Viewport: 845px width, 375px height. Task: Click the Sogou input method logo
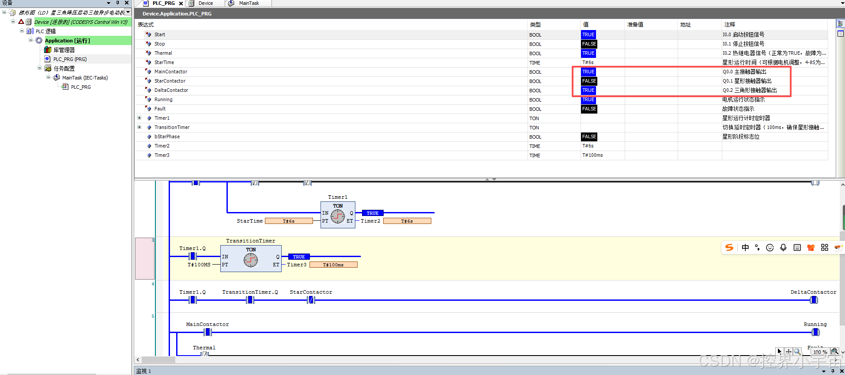point(729,247)
